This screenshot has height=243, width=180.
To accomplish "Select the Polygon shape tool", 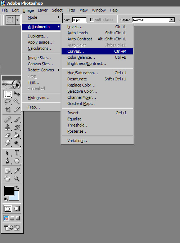I will click(17, 161).
